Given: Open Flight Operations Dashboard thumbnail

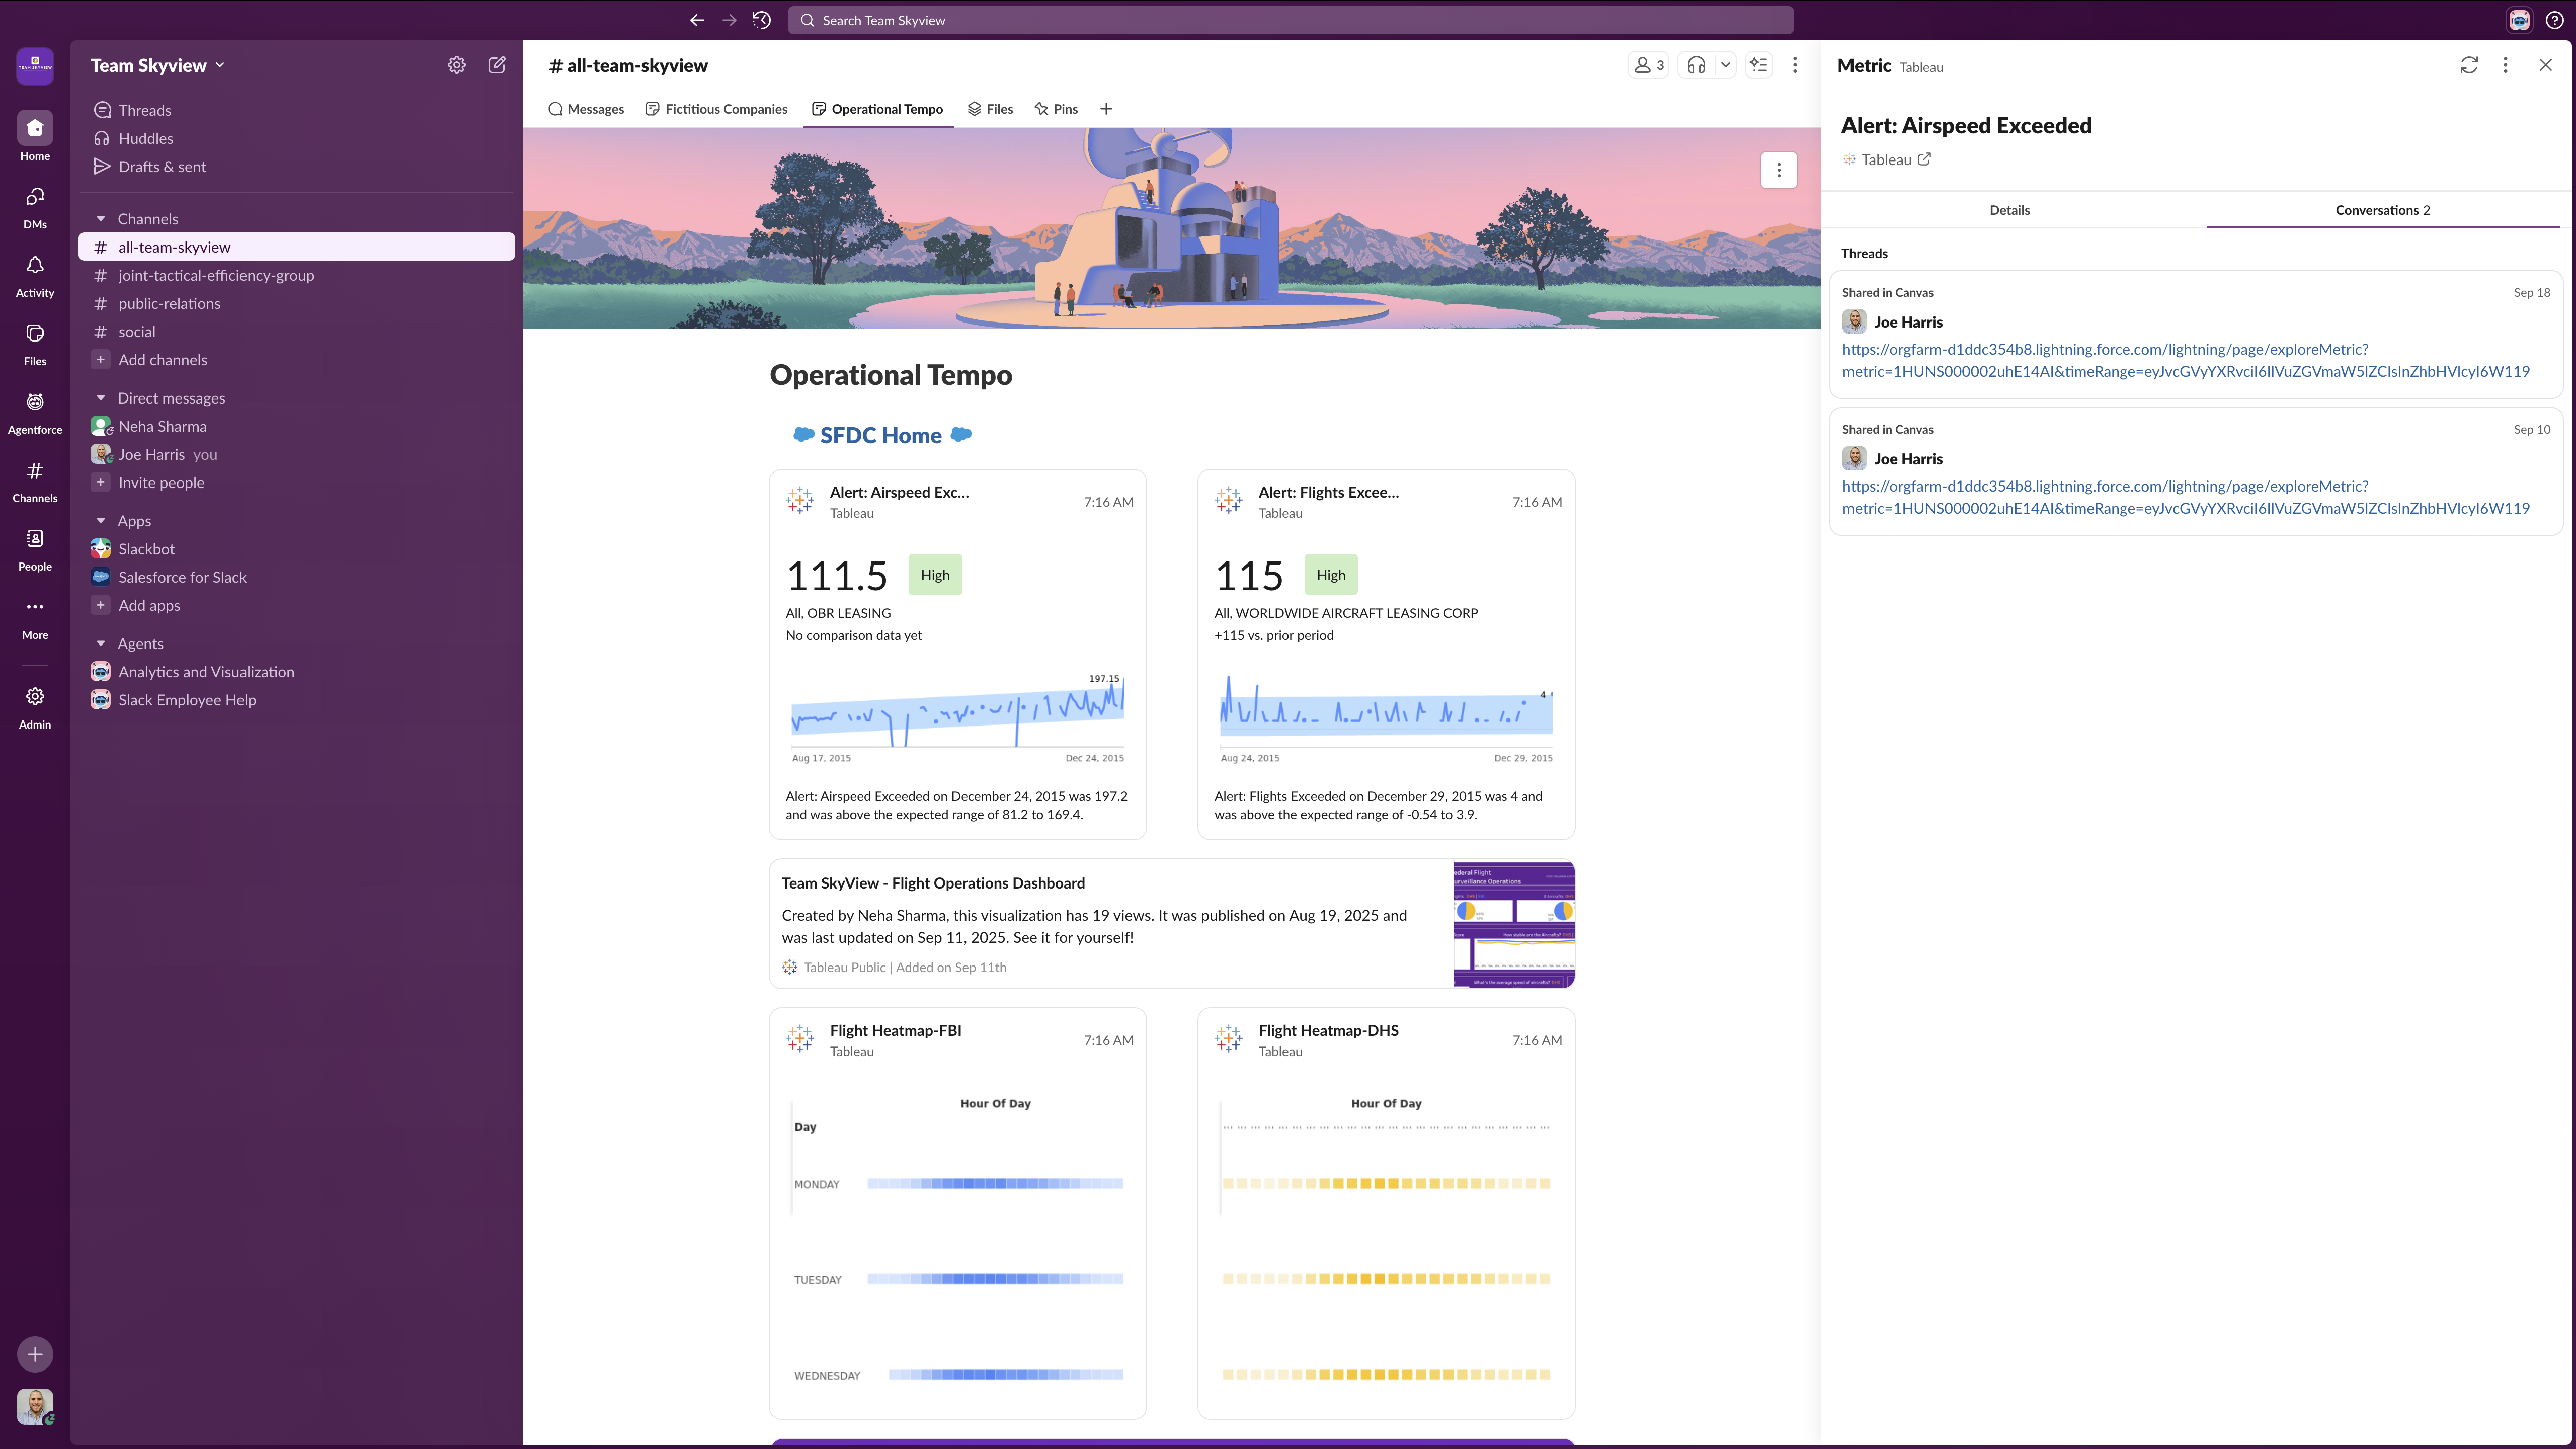Looking at the screenshot, I should 1513,924.
